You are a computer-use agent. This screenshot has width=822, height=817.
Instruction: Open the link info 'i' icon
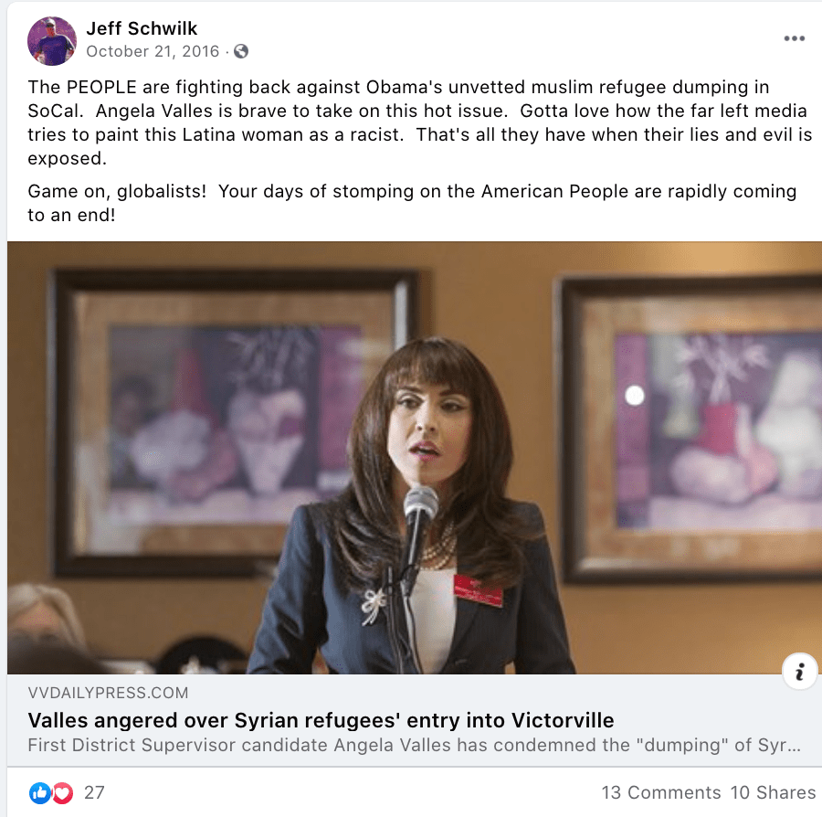[x=799, y=672]
